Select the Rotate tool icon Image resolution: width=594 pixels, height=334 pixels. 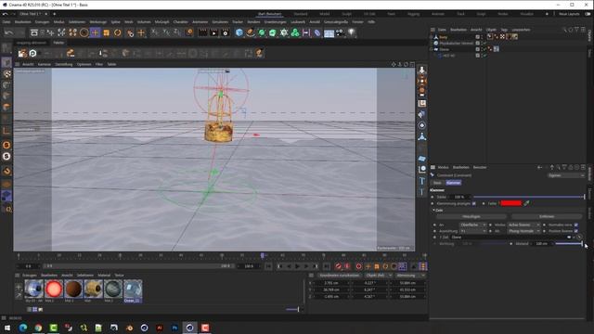[118, 33]
